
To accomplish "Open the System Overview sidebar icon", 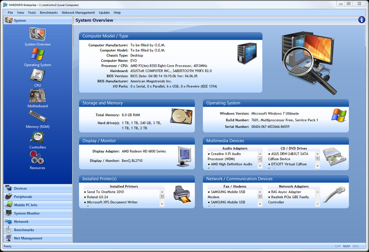I will pos(37,34).
